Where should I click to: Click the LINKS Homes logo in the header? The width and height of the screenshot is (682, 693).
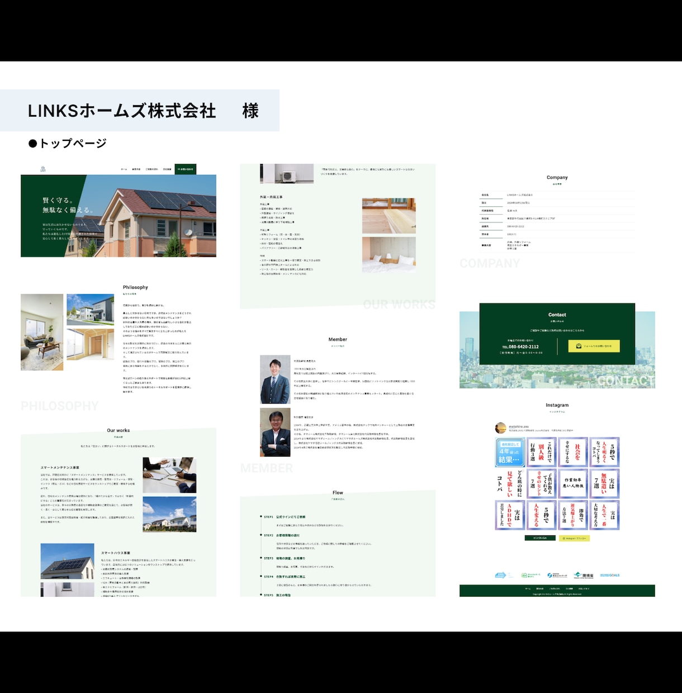tap(43, 169)
